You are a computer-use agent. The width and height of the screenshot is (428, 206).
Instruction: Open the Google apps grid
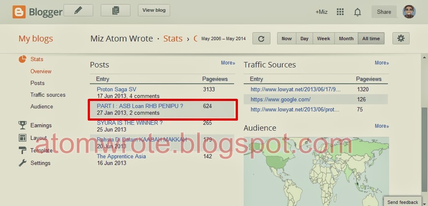pos(340,12)
